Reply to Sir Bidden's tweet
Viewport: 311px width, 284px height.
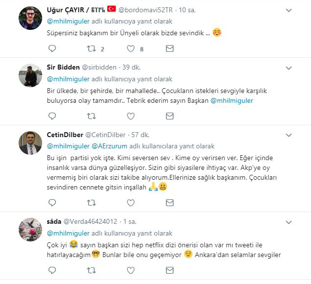click(x=52, y=116)
